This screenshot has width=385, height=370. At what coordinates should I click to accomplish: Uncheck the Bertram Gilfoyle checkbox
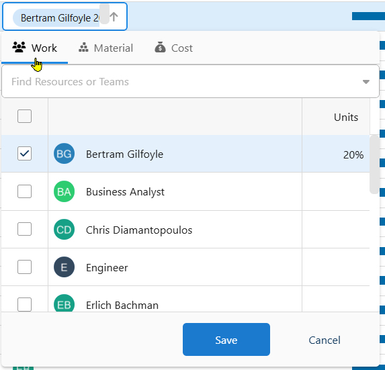pos(25,154)
